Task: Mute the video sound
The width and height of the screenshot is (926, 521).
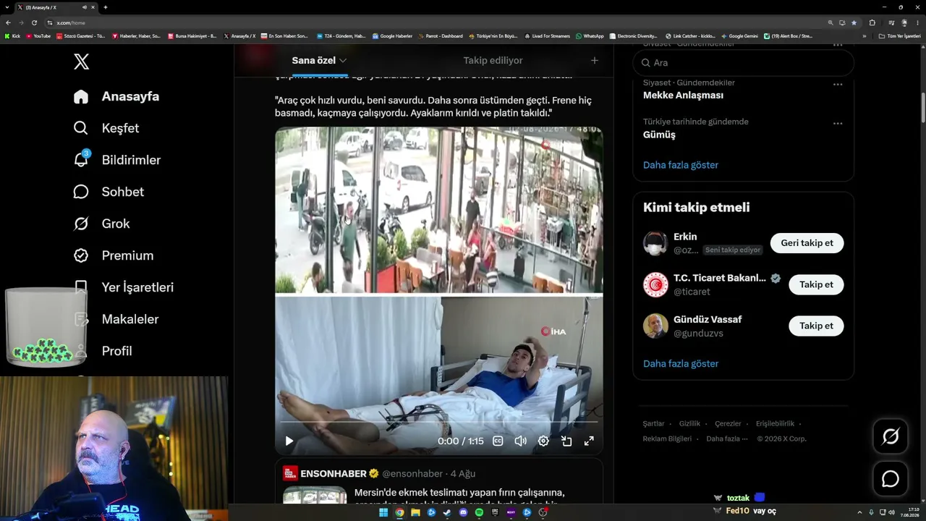Action: coord(520,441)
